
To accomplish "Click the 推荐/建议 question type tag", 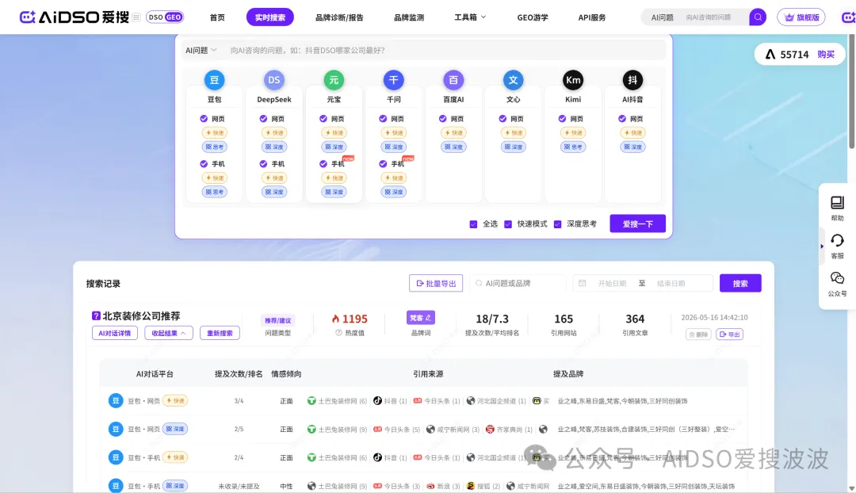I will pyautogui.click(x=278, y=320).
